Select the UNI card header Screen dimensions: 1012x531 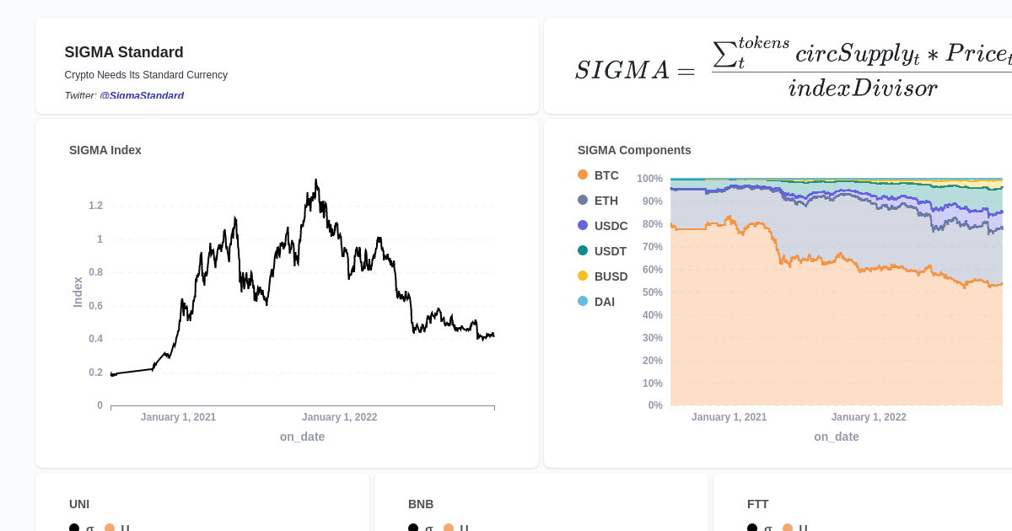tap(78, 504)
